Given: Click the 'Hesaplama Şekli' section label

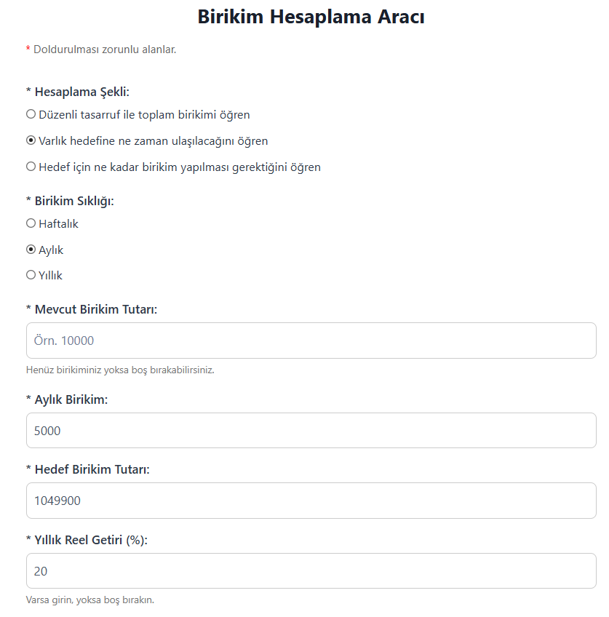Looking at the screenshot, I should coord(81,92).
